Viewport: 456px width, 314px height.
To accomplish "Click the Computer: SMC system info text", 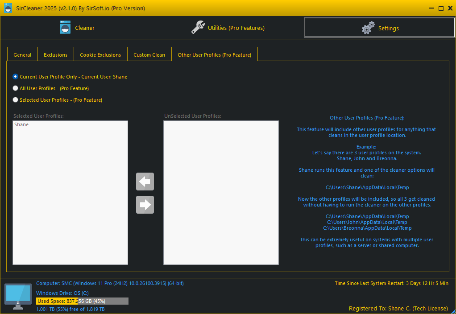I will click(110, 283).
